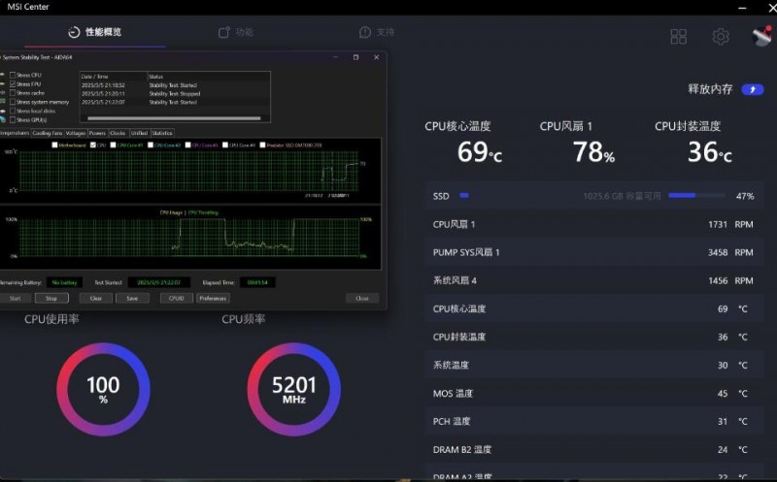Toggle CPU Core #4 graph checkbox
777x482 pixels.
tap(225, 145)
